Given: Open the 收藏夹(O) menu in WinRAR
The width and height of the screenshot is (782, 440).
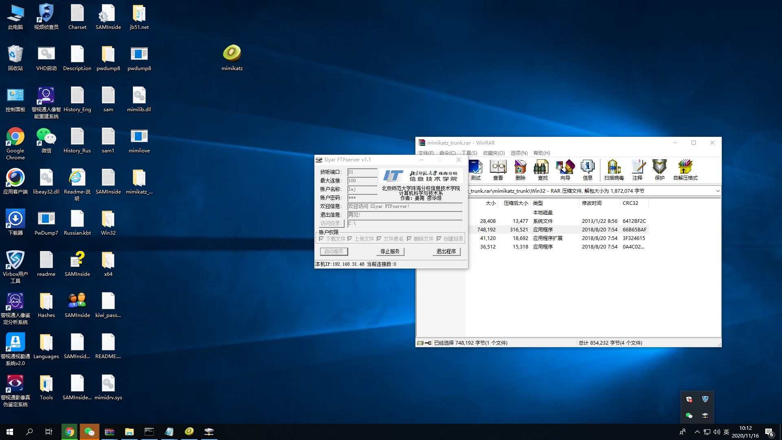Looking at the screenshot, I should click(x=494, y=153).
